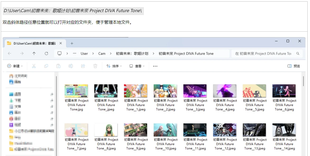Go forward using the forward arrow
310x156 pixels.
click(x=22, y=53)
